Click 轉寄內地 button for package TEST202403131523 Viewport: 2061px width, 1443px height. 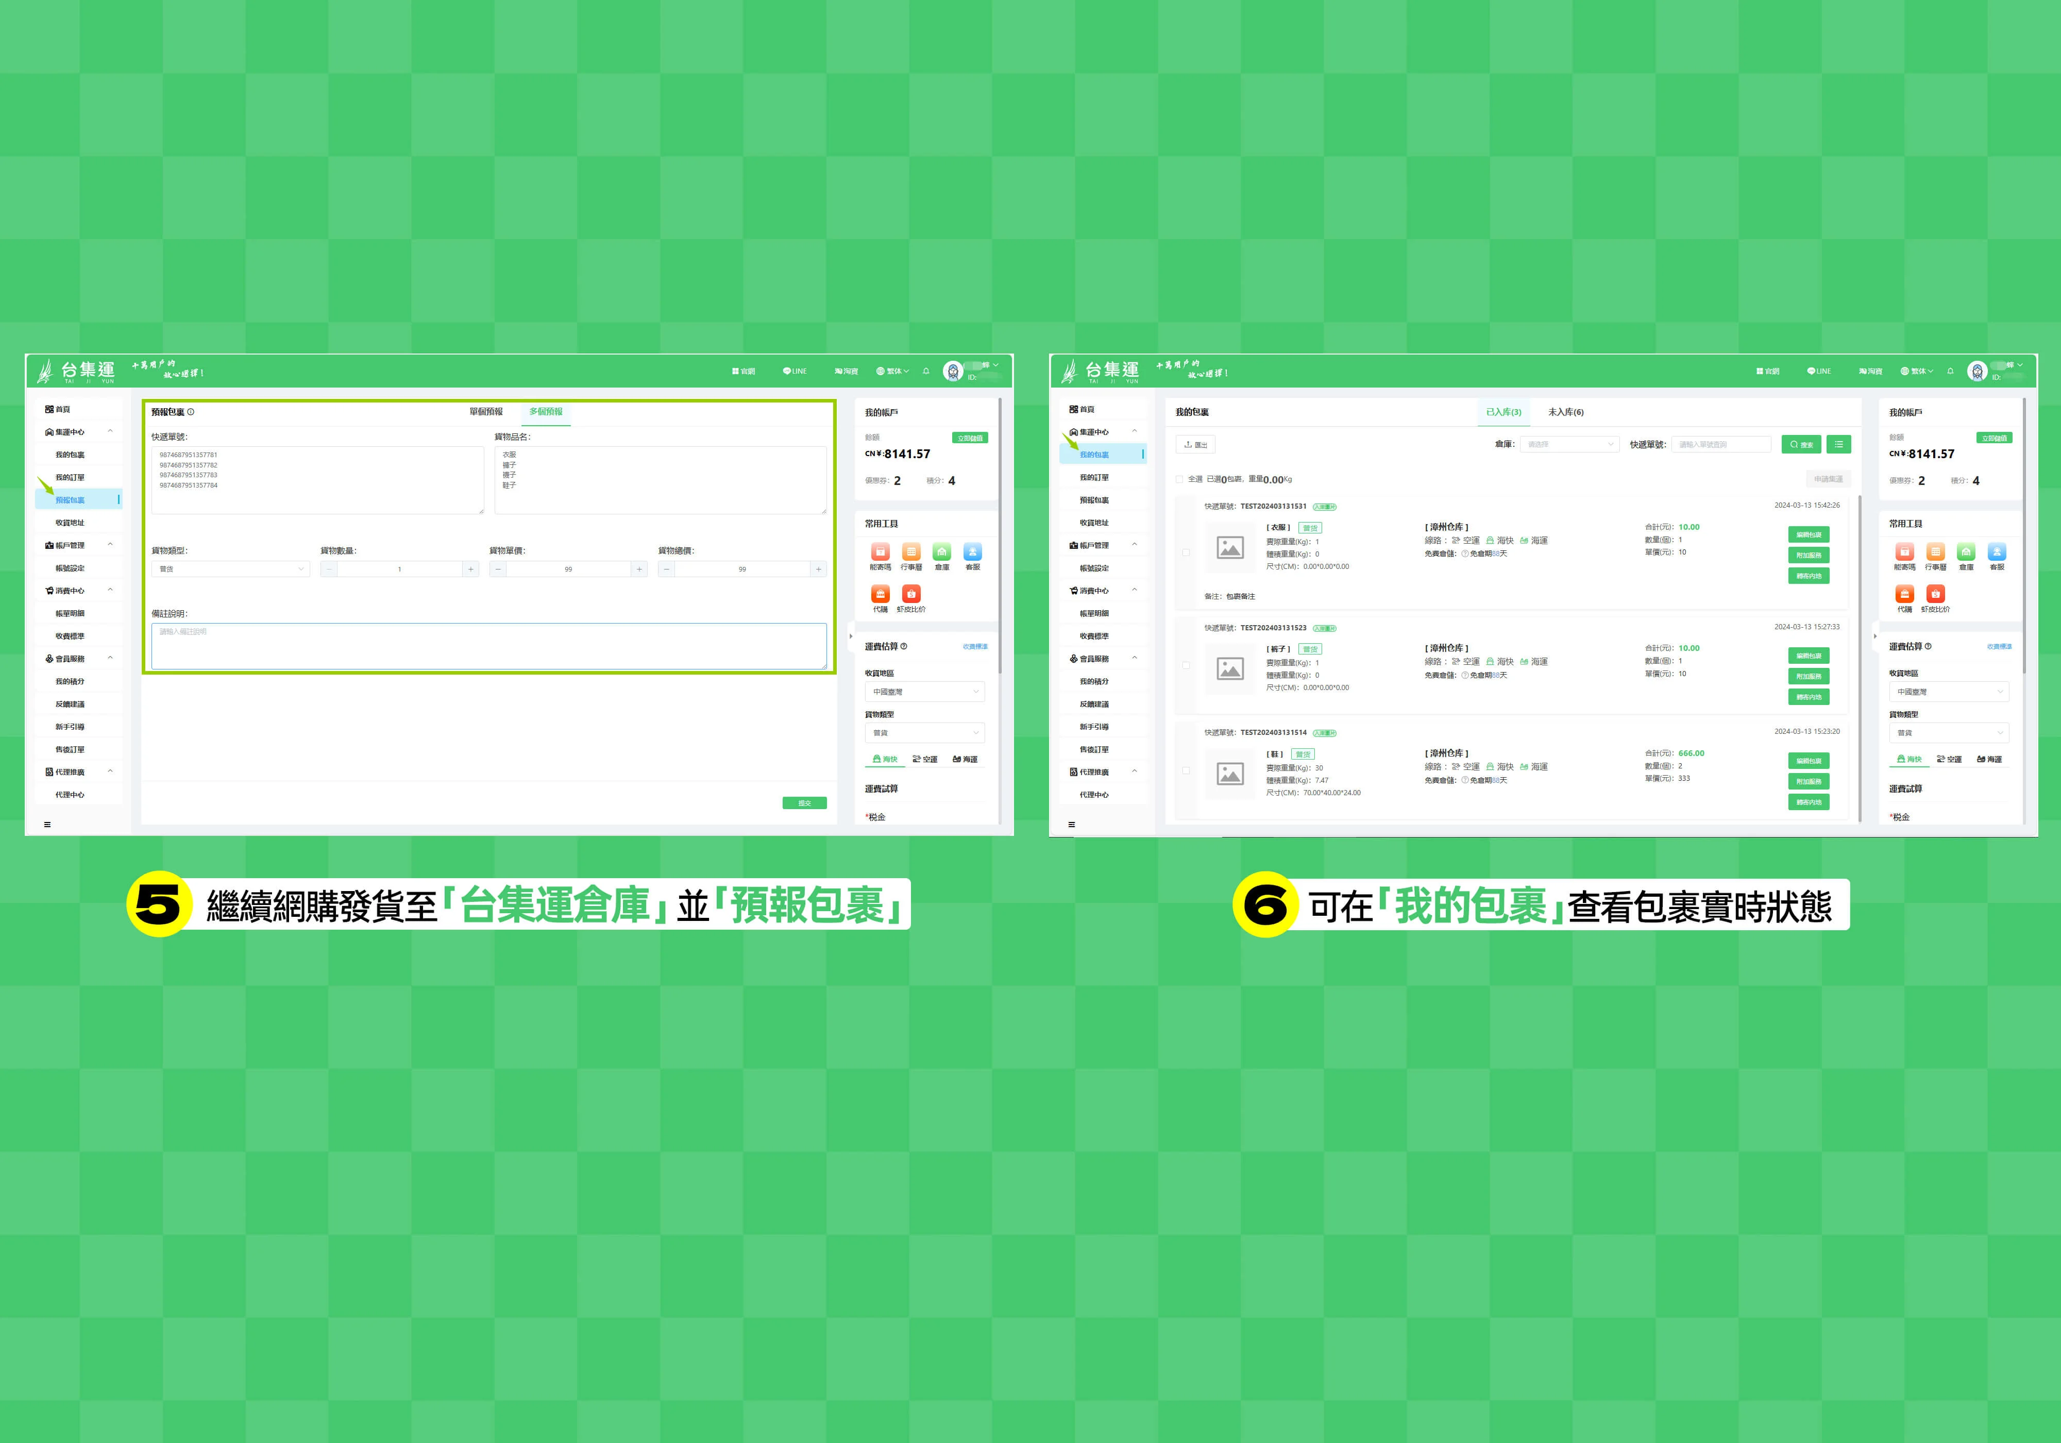pos(1808,698)
